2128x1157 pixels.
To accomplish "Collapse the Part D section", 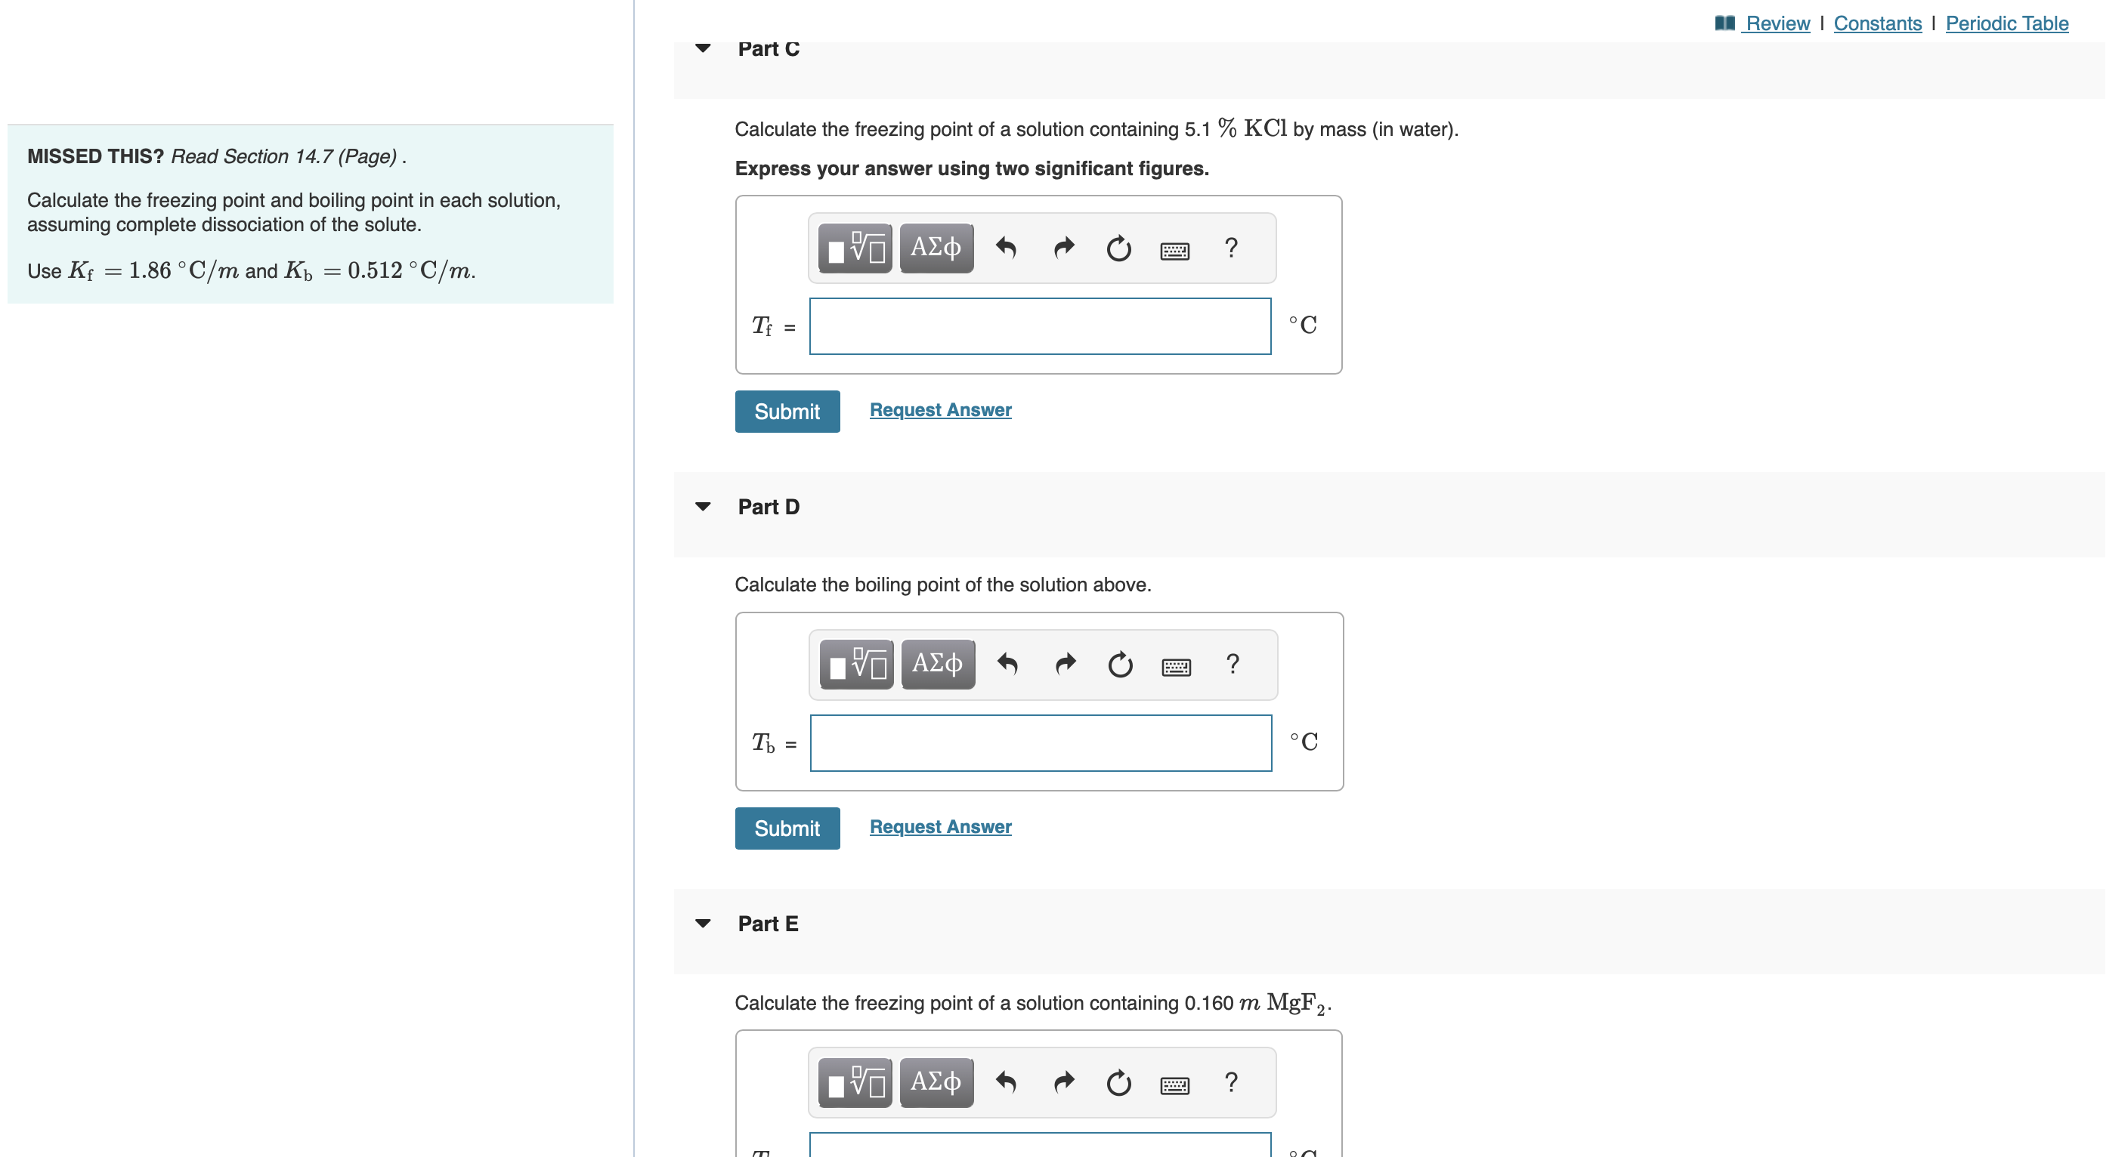I will point(702,506).
